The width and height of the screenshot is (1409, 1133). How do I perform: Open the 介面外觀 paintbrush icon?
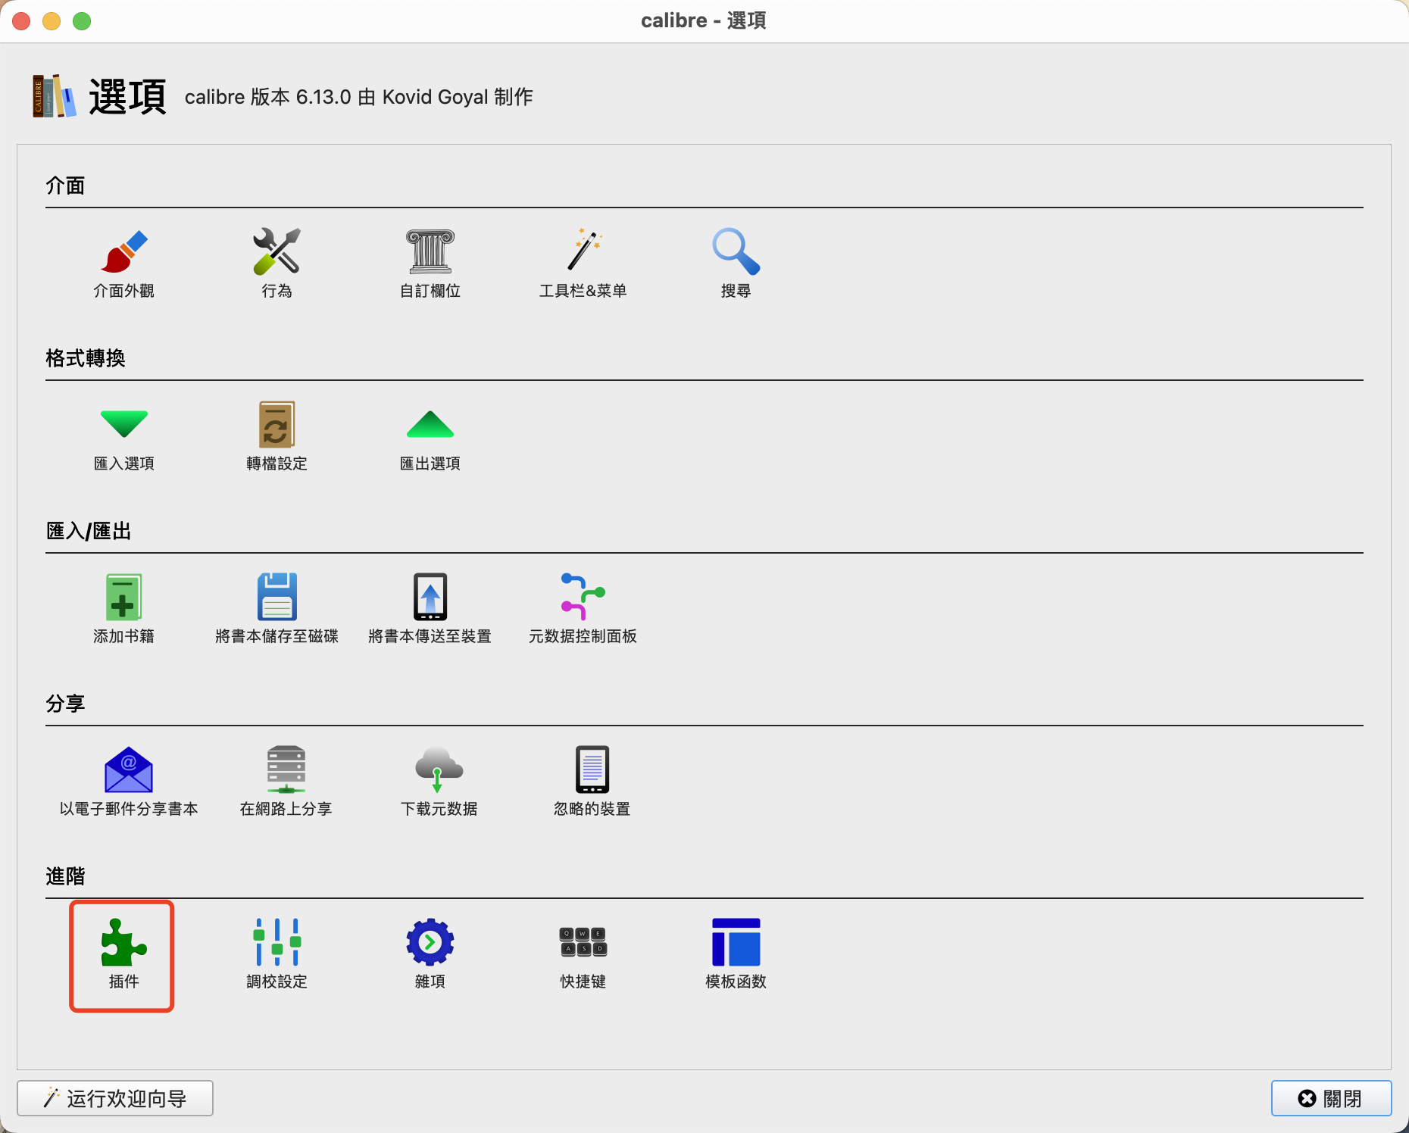pos(123,252)
